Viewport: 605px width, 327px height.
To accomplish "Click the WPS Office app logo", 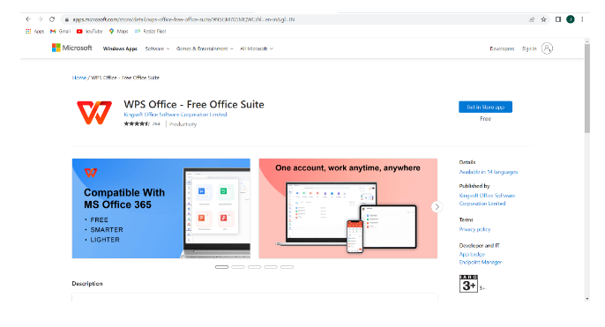I will [94, 112].
